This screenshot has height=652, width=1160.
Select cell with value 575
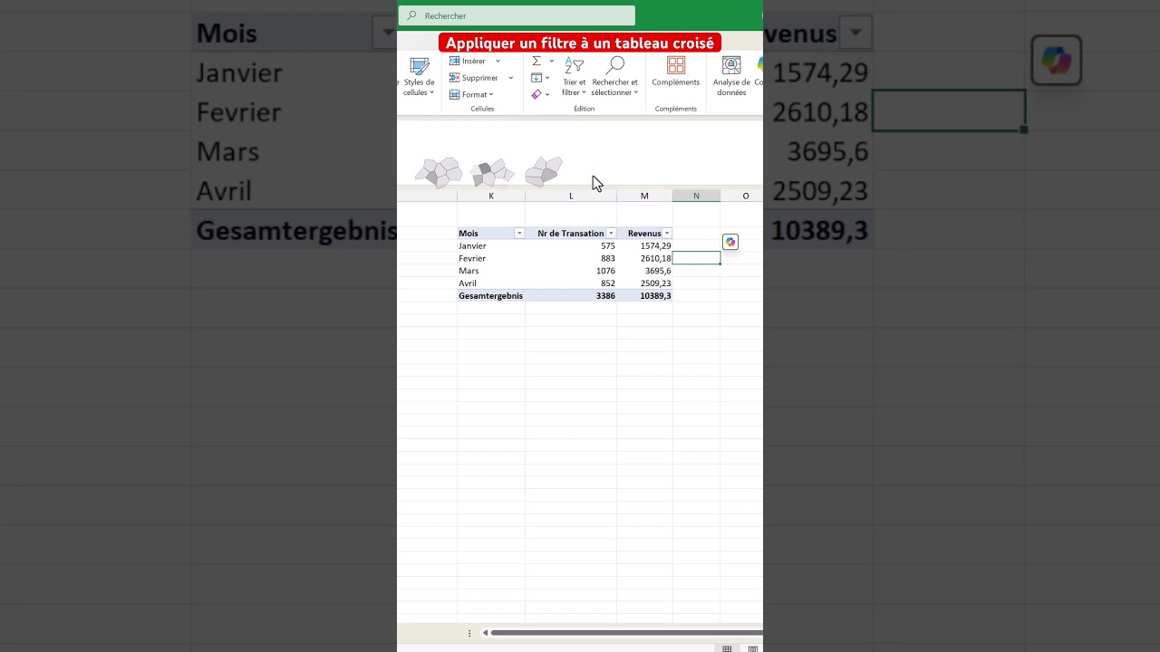click(571, 246)
